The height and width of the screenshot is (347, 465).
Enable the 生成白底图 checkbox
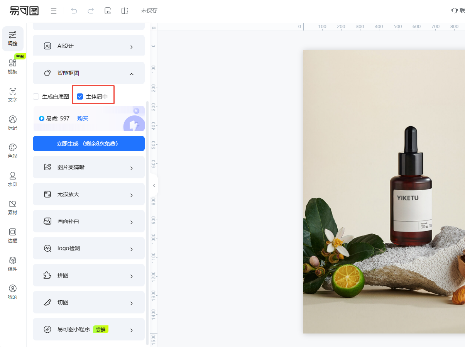click(x=36, y=96)
